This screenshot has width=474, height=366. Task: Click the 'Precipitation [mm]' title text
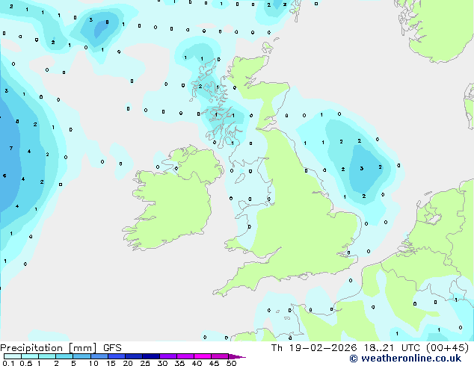(49, 348)
